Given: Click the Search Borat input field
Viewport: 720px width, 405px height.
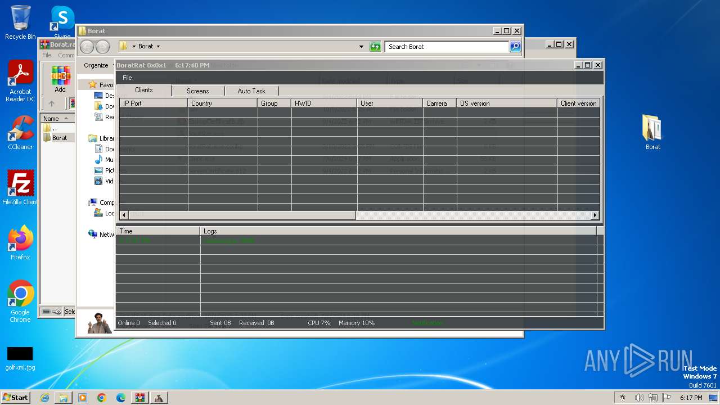Looking at the screenshot, I should pos(447,47).
